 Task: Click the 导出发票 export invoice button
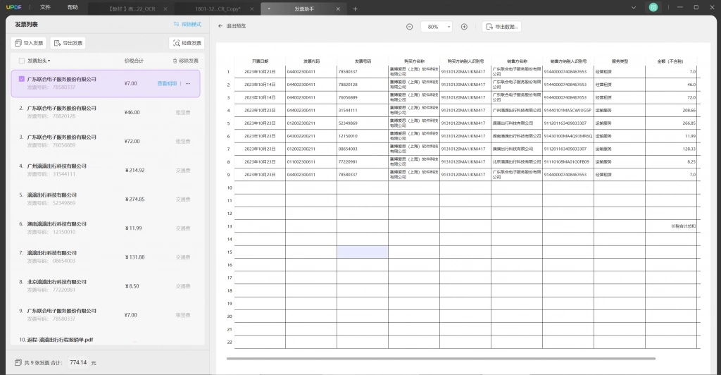[68, 43]
